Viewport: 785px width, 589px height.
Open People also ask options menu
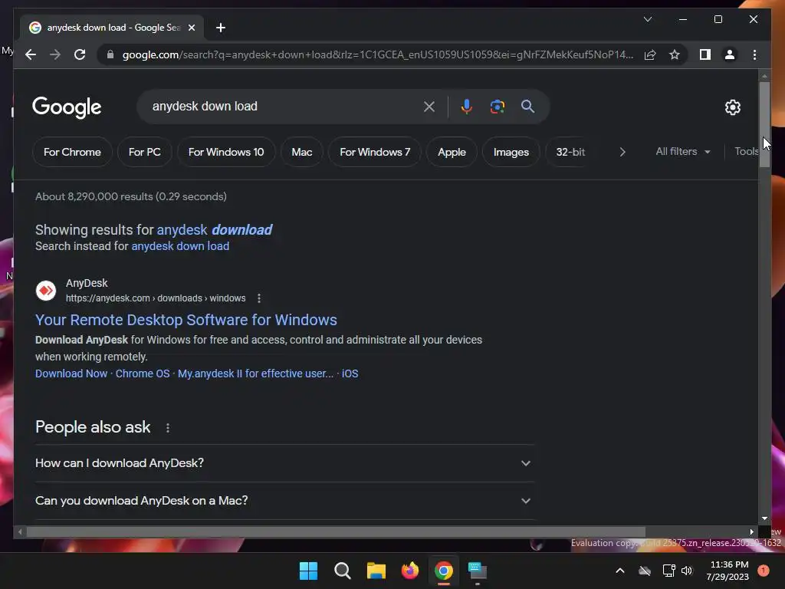coord(168,428)
